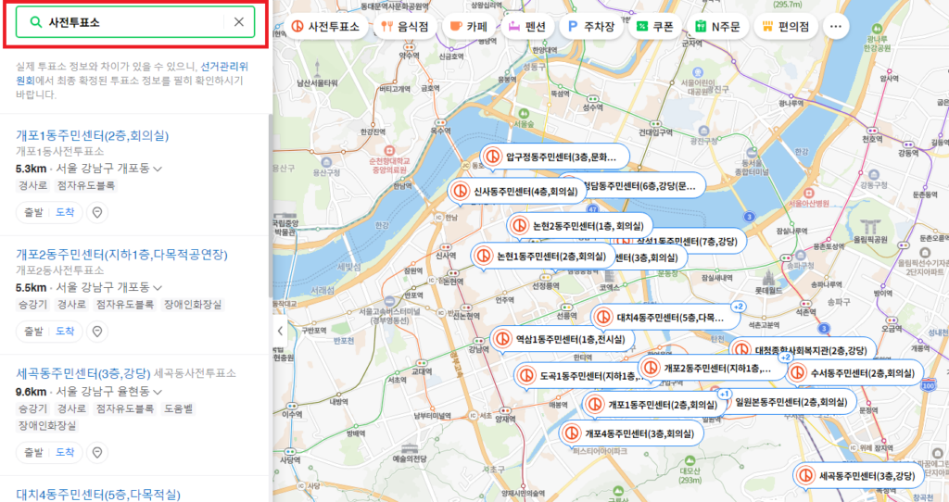Select the 펜션 category chip
Screen dimensions: 949x502
coord(527,27)
